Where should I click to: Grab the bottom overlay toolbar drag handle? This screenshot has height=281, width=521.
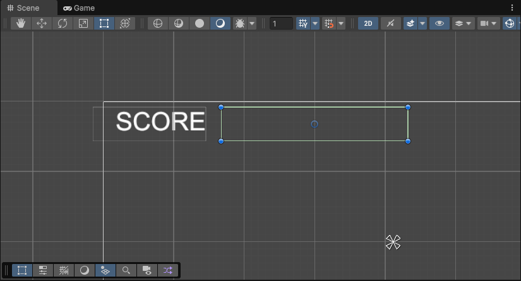click(x=6, y=270)
